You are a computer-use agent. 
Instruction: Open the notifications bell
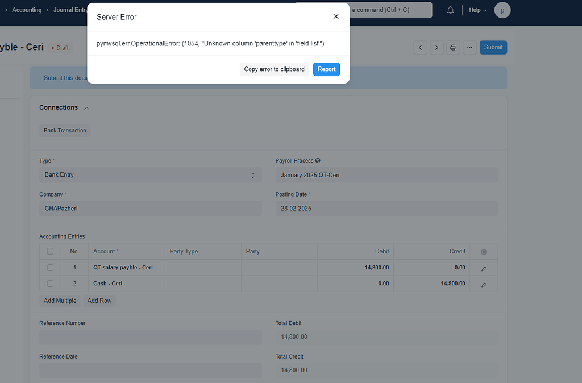pyautogui.click(x=450, y=10)
